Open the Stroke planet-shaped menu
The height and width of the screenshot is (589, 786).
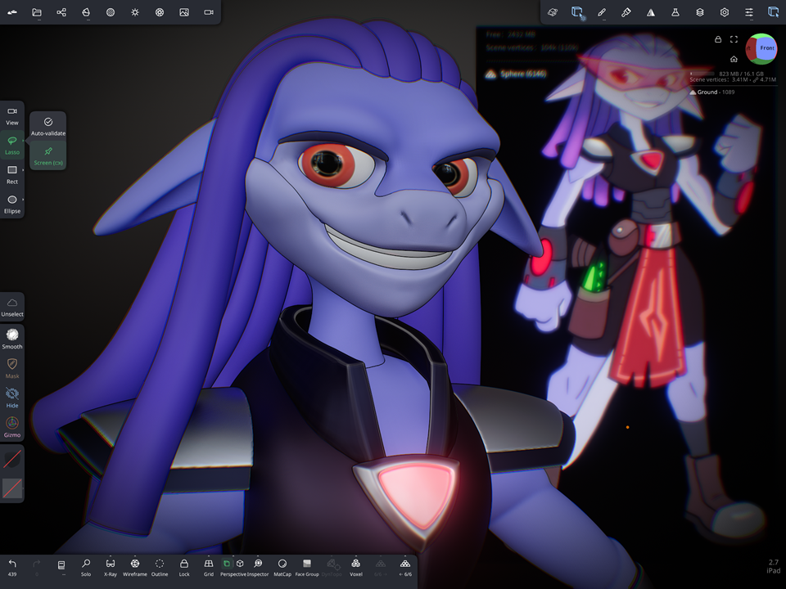pyautogui.click(x=553, y=12)
